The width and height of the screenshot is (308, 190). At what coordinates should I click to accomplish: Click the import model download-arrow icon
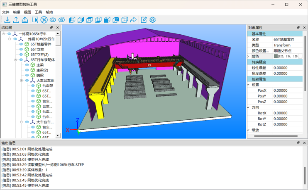(x=7, y=20)
